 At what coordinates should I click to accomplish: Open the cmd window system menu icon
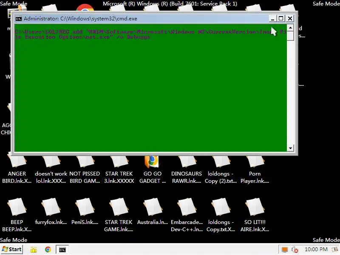(x=18, y=19)
